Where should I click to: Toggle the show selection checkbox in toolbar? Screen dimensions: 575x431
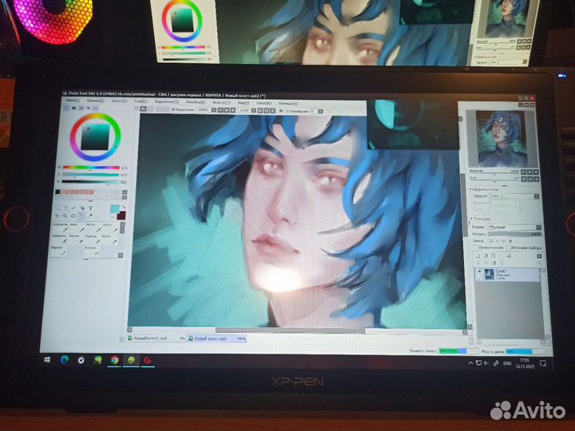point(172,109)
